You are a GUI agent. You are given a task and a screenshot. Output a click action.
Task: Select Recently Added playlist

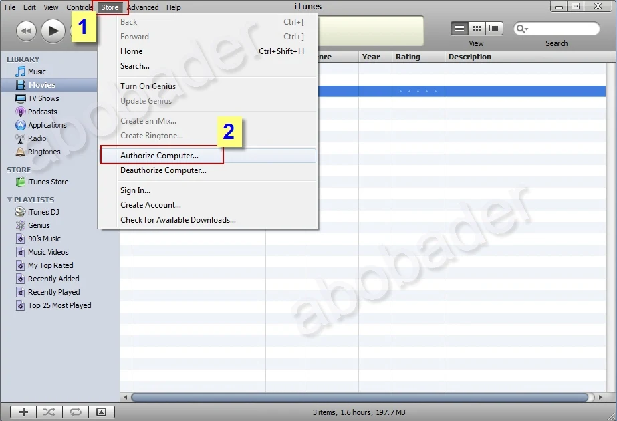coord(47,279)
